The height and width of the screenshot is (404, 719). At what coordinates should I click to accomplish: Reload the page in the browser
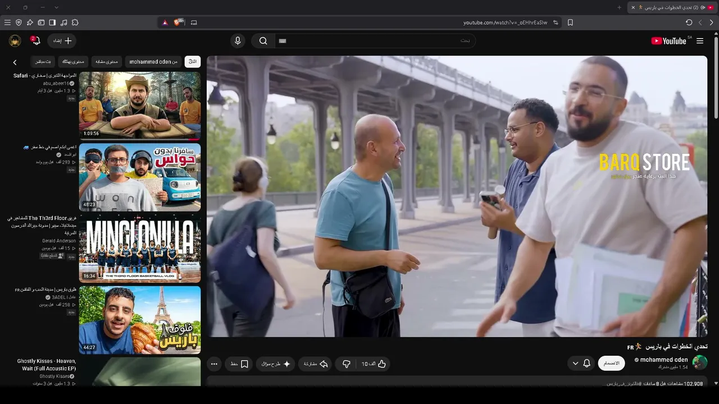tap(689, 22)
